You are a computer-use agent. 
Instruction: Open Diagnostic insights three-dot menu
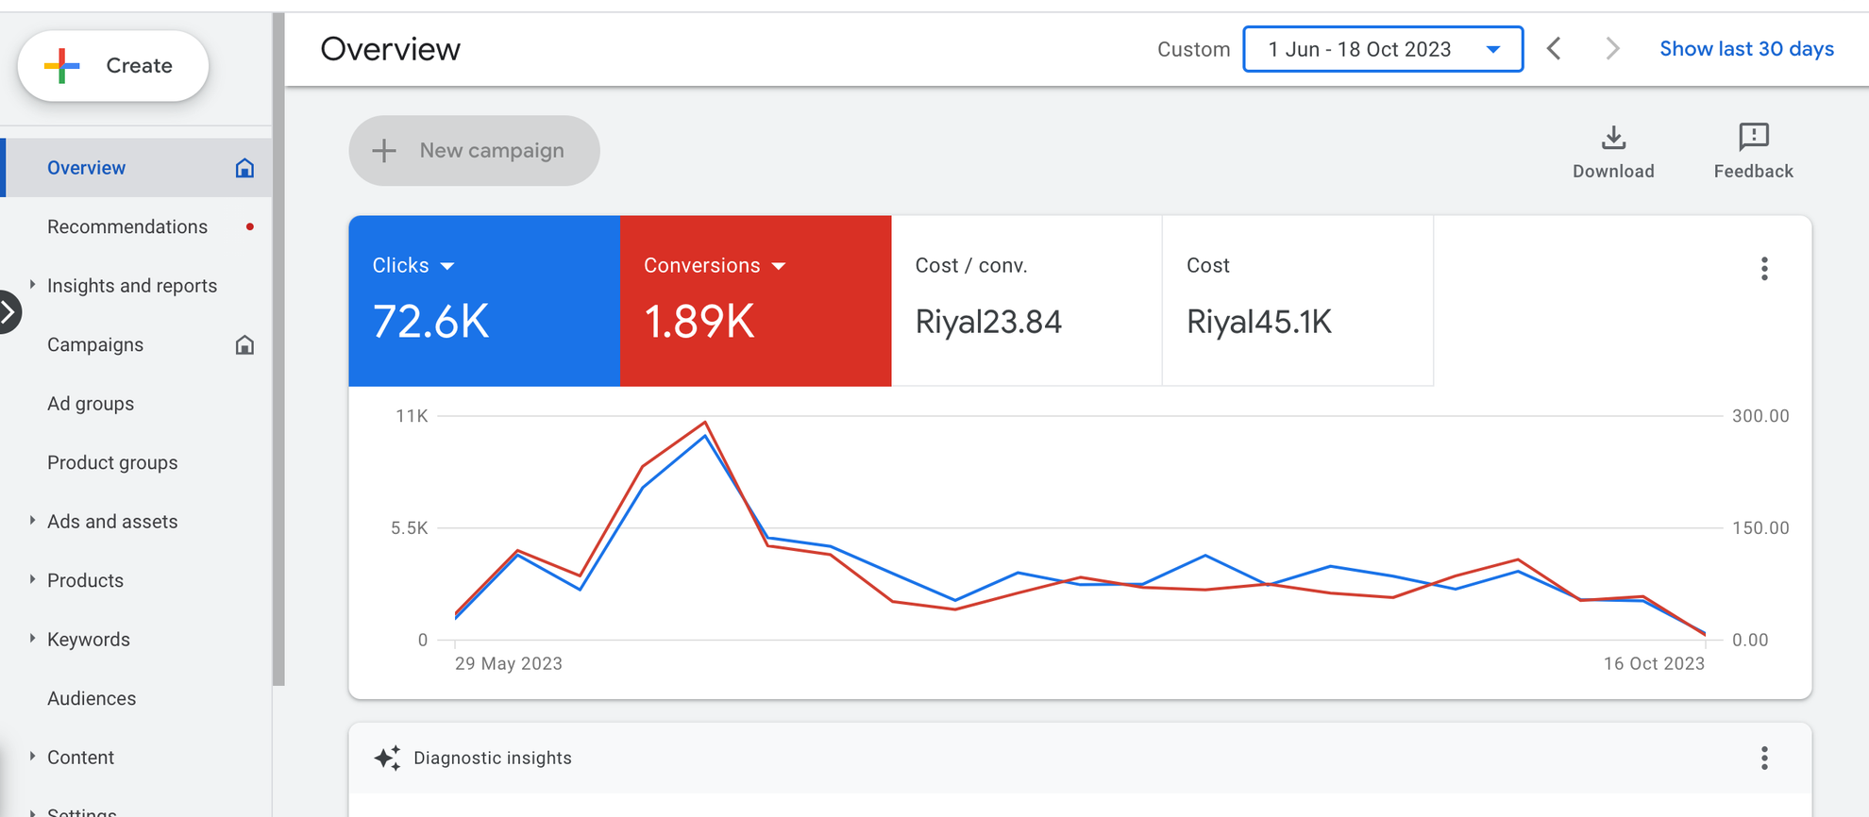point(1763,758)
